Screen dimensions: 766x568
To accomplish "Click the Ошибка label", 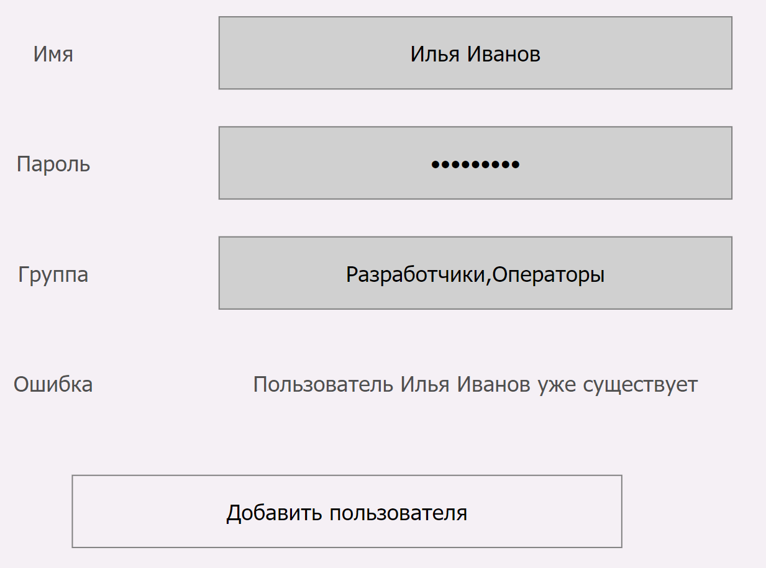I will pyautogui.click(x=53, y=384).
